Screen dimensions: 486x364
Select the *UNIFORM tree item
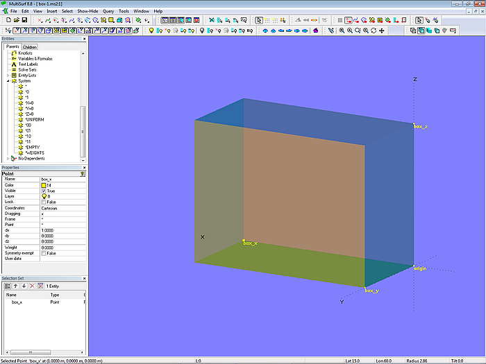click(35, 119)
